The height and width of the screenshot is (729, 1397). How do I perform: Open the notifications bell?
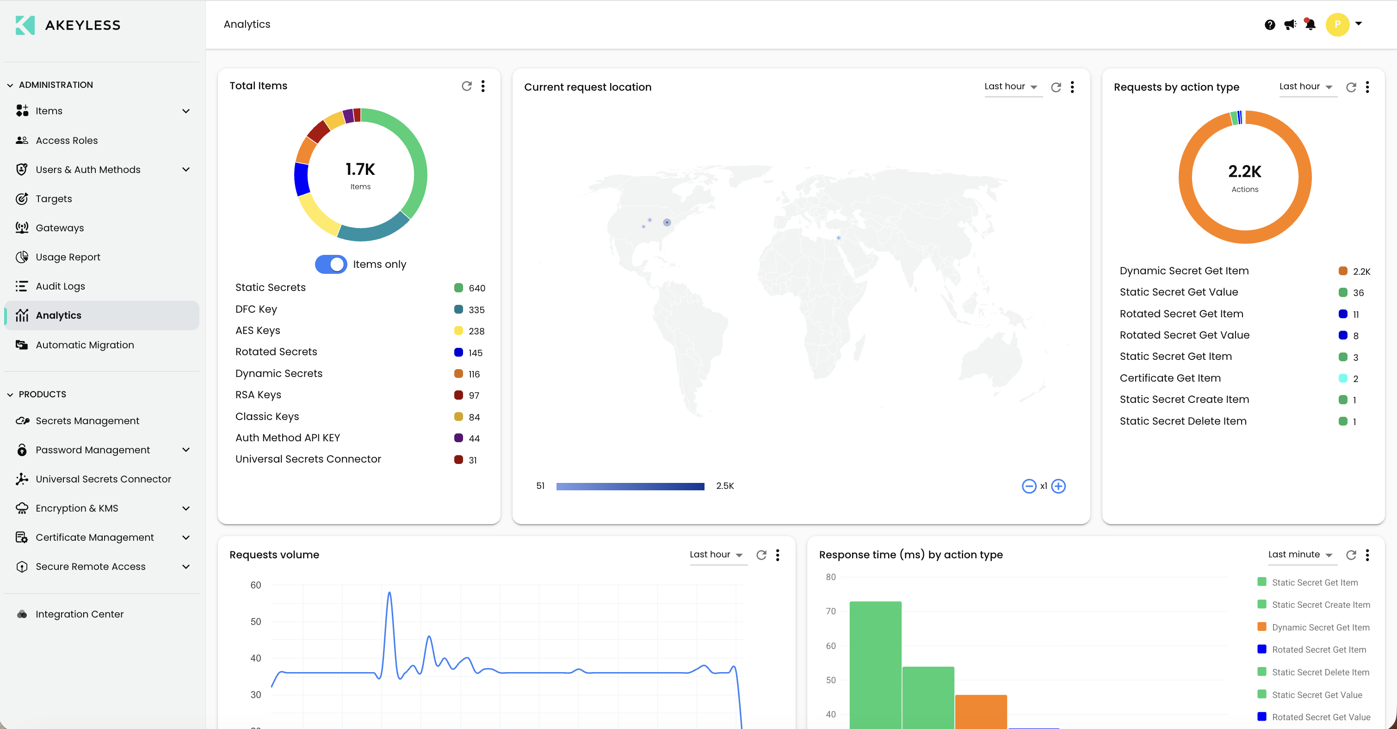click(x=1310, y=25)
